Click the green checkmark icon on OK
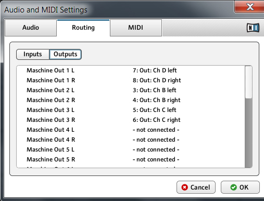 click(x=233, y=187)
